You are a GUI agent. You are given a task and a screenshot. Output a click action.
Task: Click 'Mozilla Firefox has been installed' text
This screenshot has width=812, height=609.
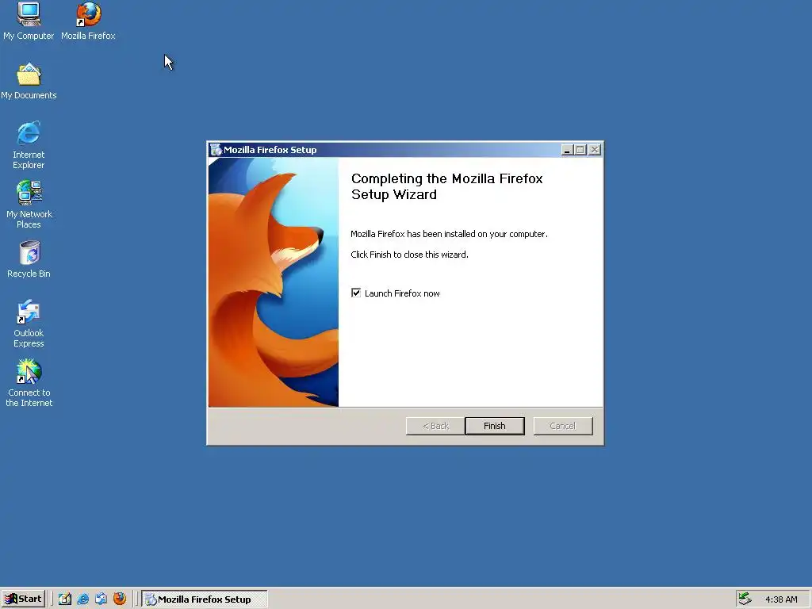(449, 234)
